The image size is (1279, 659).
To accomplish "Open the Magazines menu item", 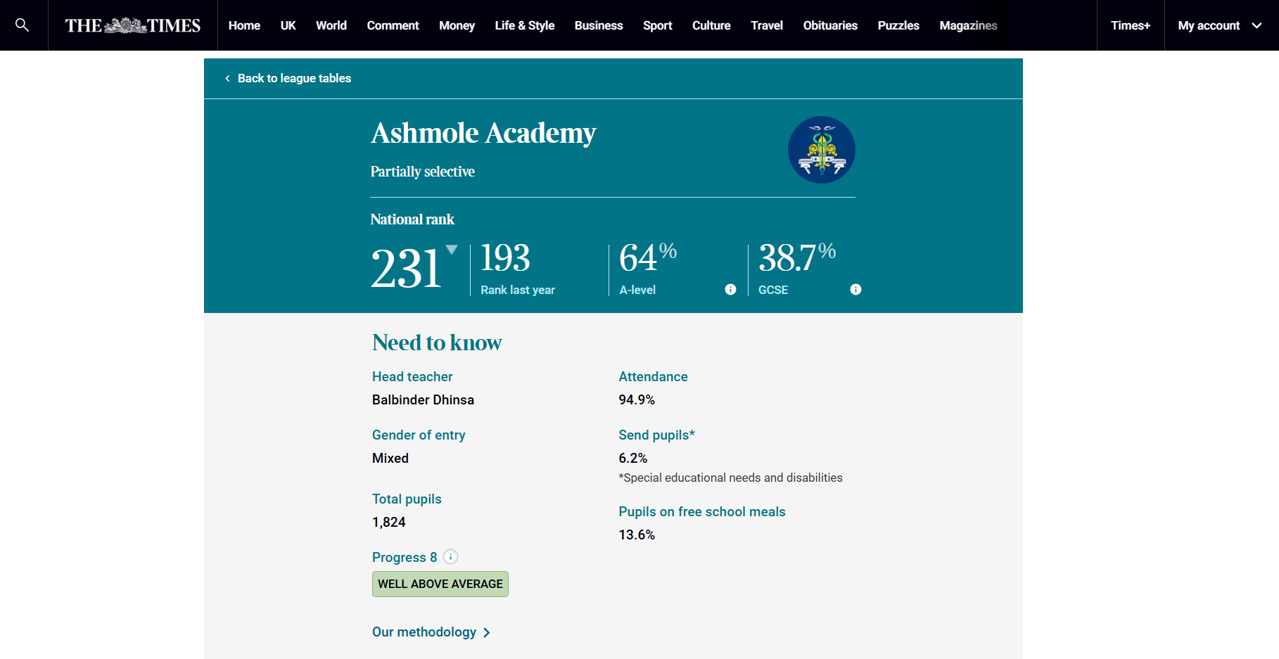I will click(968, 25).
